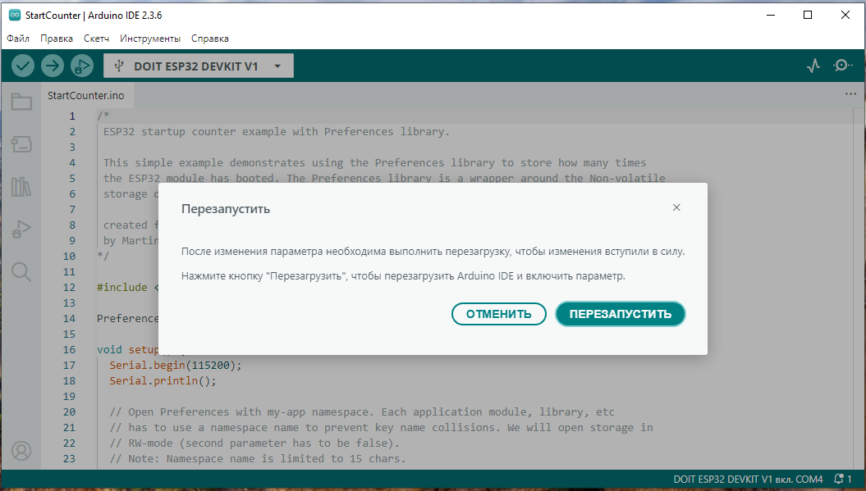Open the Serial Plotter icon
Screen dimensions: 866x491
coord(813,66)
